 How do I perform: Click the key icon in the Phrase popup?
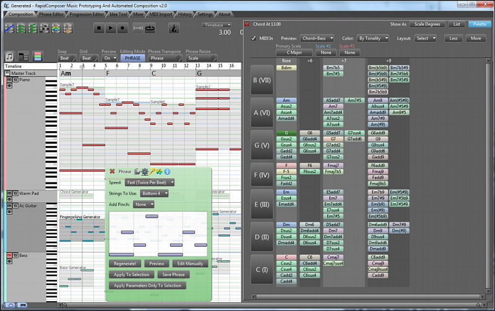pos(152,171)
